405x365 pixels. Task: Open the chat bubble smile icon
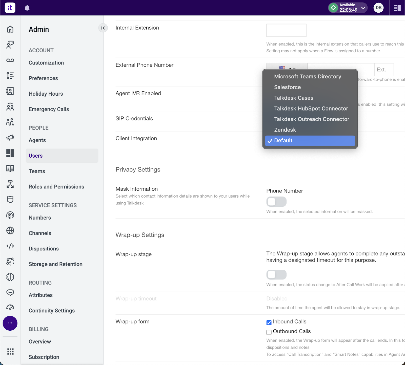pyautogui.click(x=10, y=292)
